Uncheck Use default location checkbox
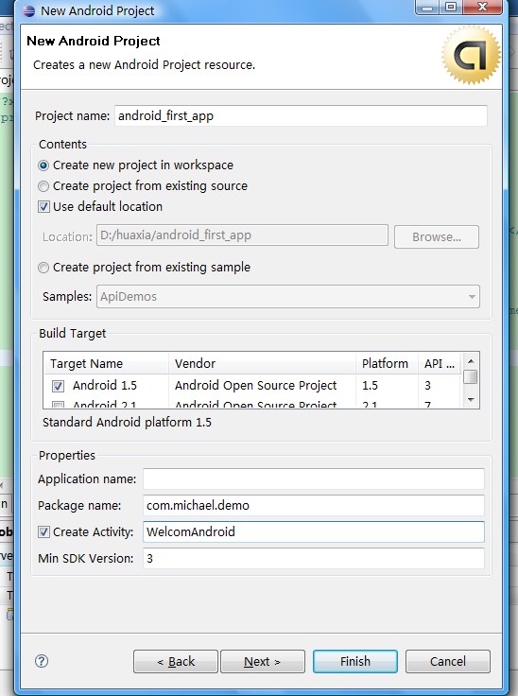 (x=43, y=207)
